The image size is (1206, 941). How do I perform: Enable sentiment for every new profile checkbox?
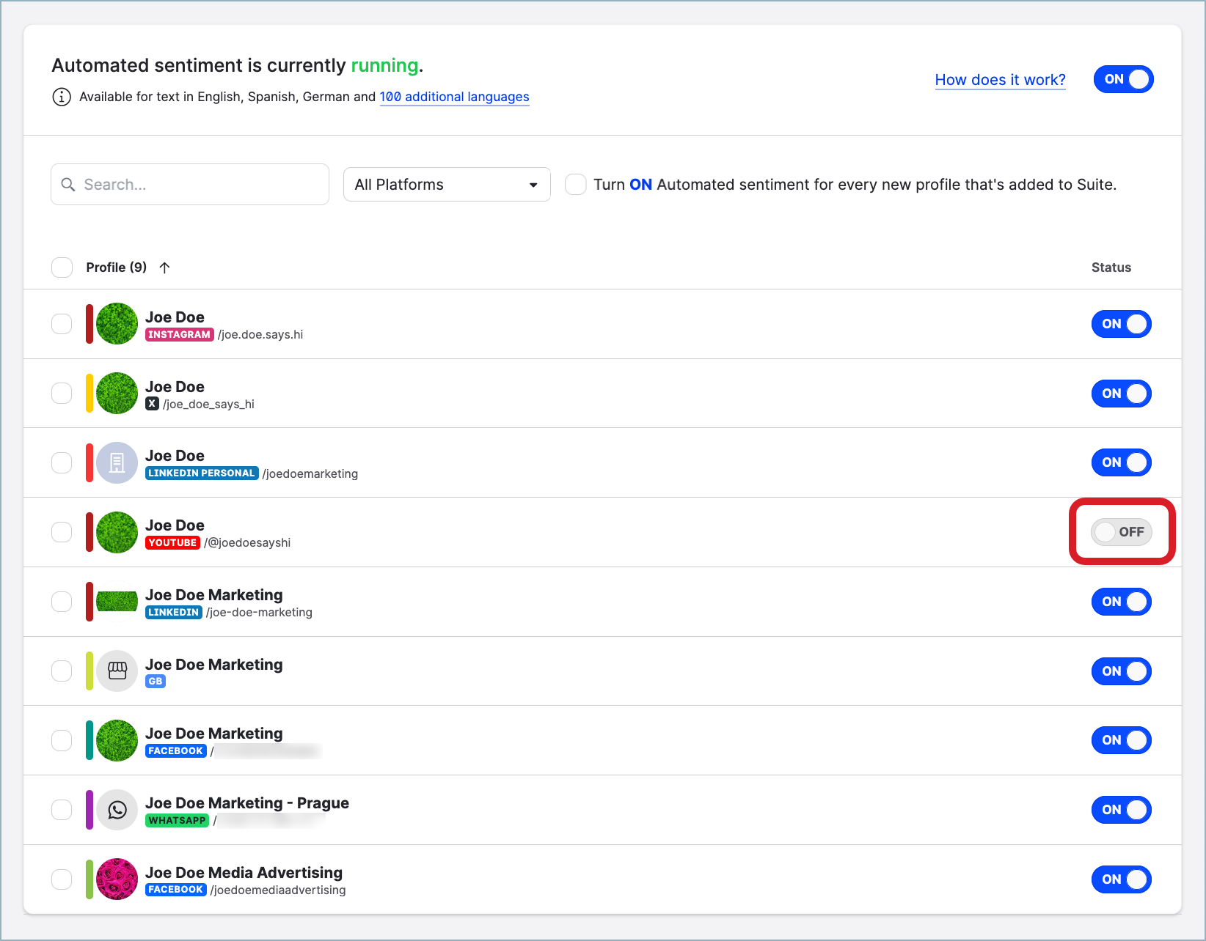click(x=576, y=184)
